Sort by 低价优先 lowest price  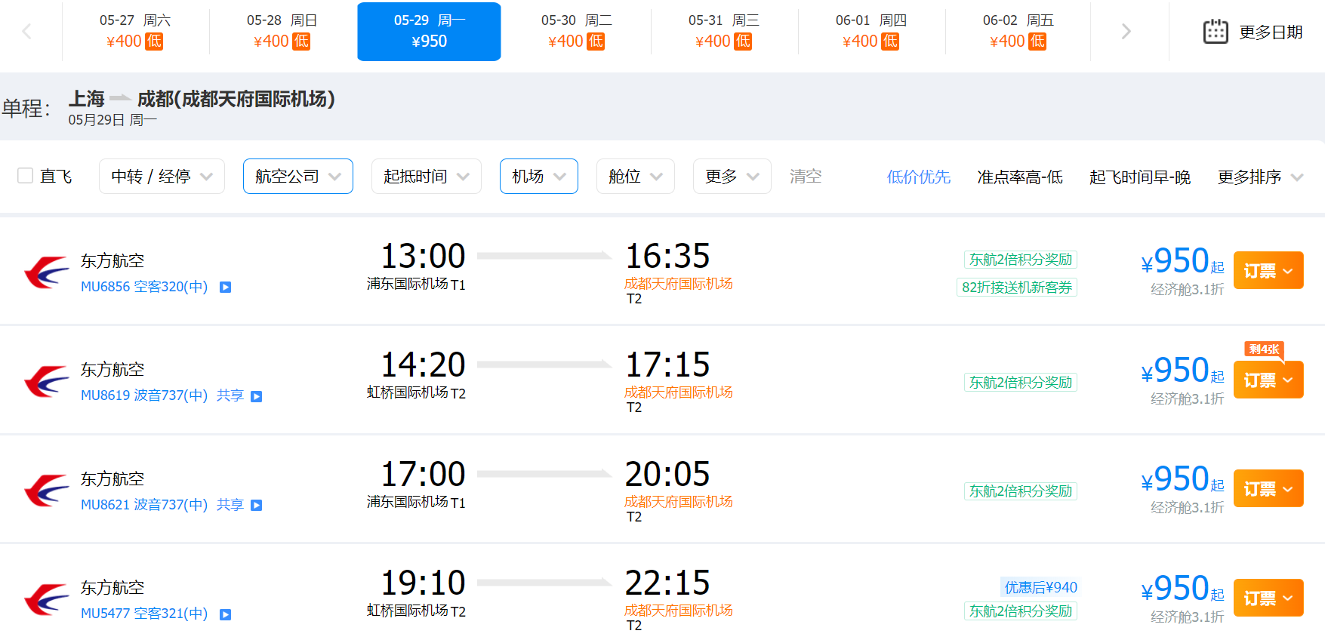(x=918, y=177)
